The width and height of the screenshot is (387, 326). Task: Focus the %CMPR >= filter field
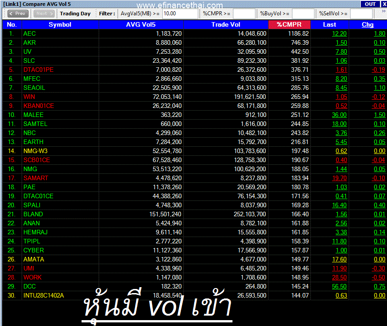pos(244,14)
